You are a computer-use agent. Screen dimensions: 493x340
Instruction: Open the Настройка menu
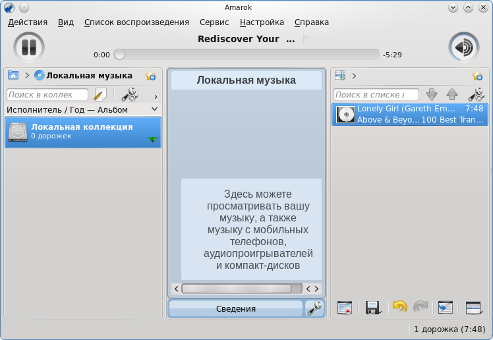[x=262, y=22]
